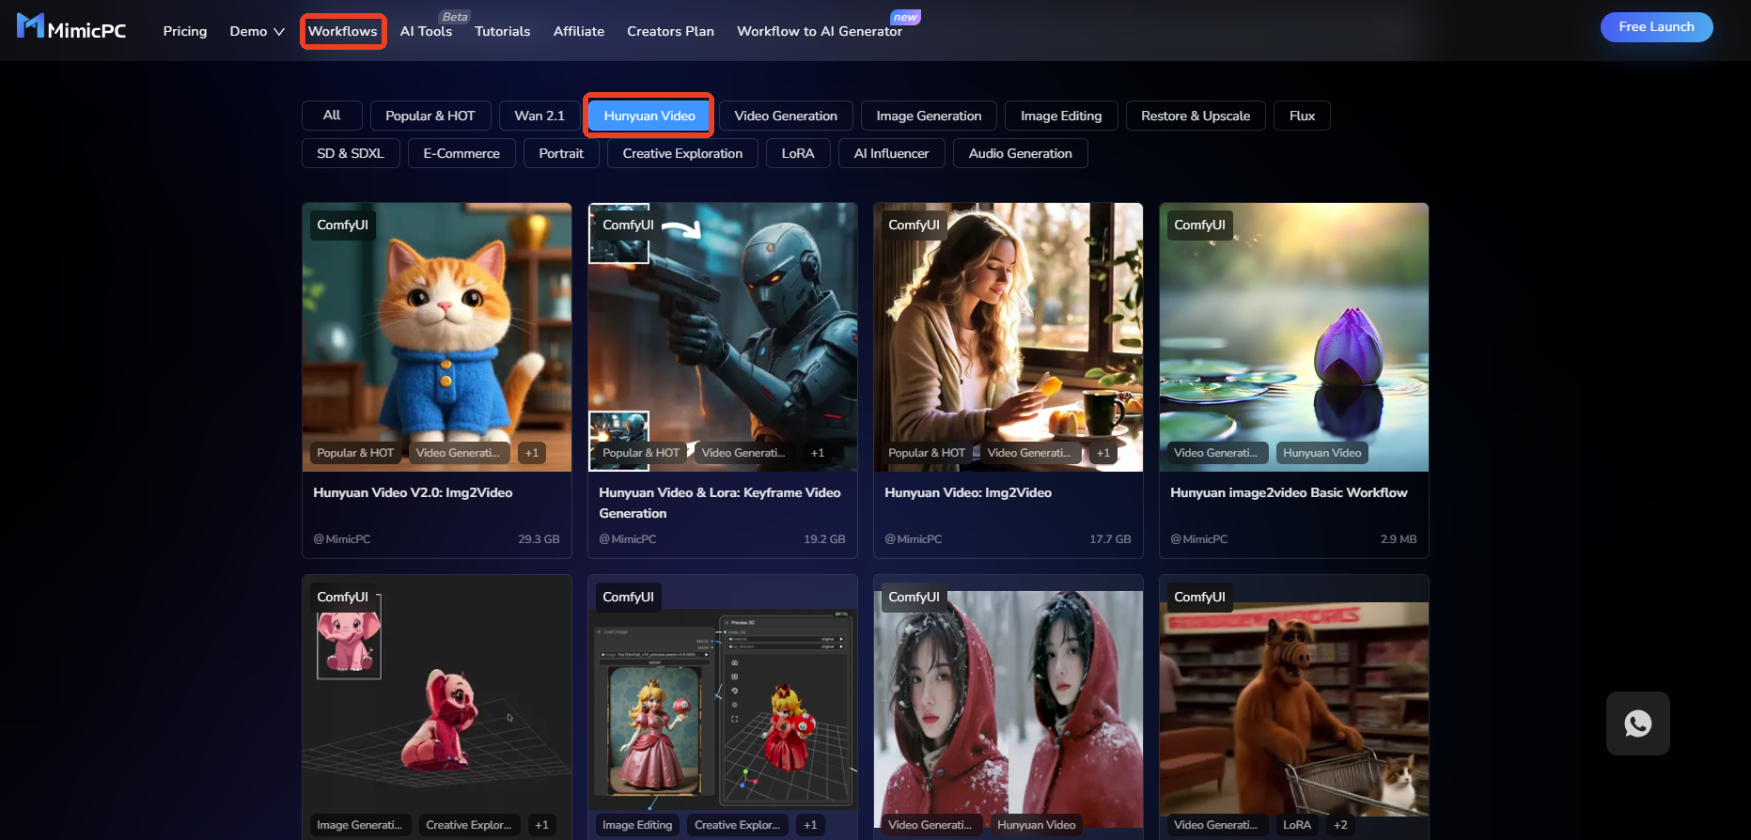Go to the Workflows nav item
The image size is (1751, 840).
pyautogui.click(x=343, y=31)
